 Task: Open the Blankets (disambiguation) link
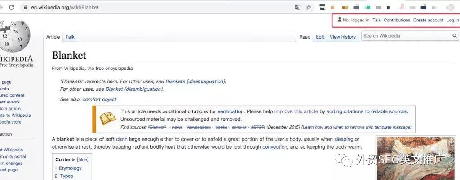(195, 81)
